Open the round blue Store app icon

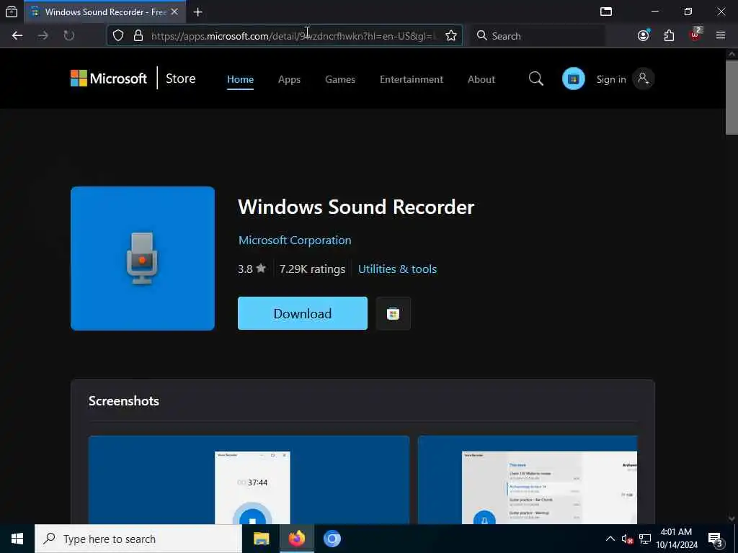click(573, 79)
